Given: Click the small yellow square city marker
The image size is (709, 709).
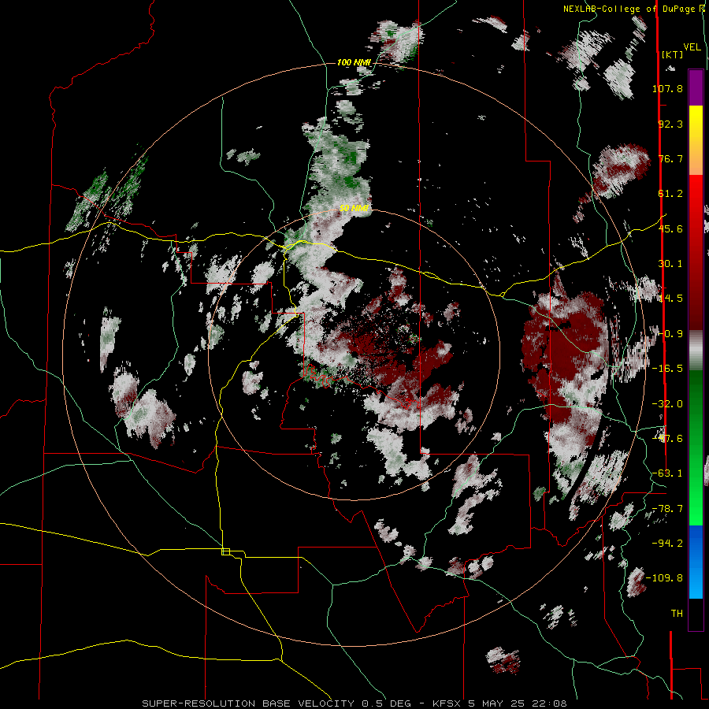Looking at the screenshot, I should [x=225, y=551].
